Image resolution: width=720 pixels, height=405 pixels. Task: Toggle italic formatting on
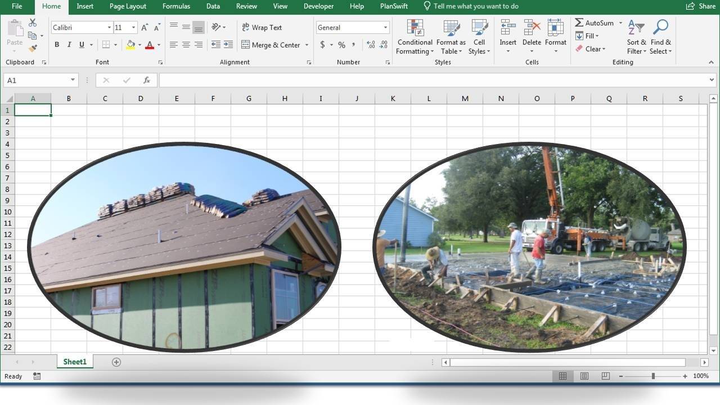(69, 44)
